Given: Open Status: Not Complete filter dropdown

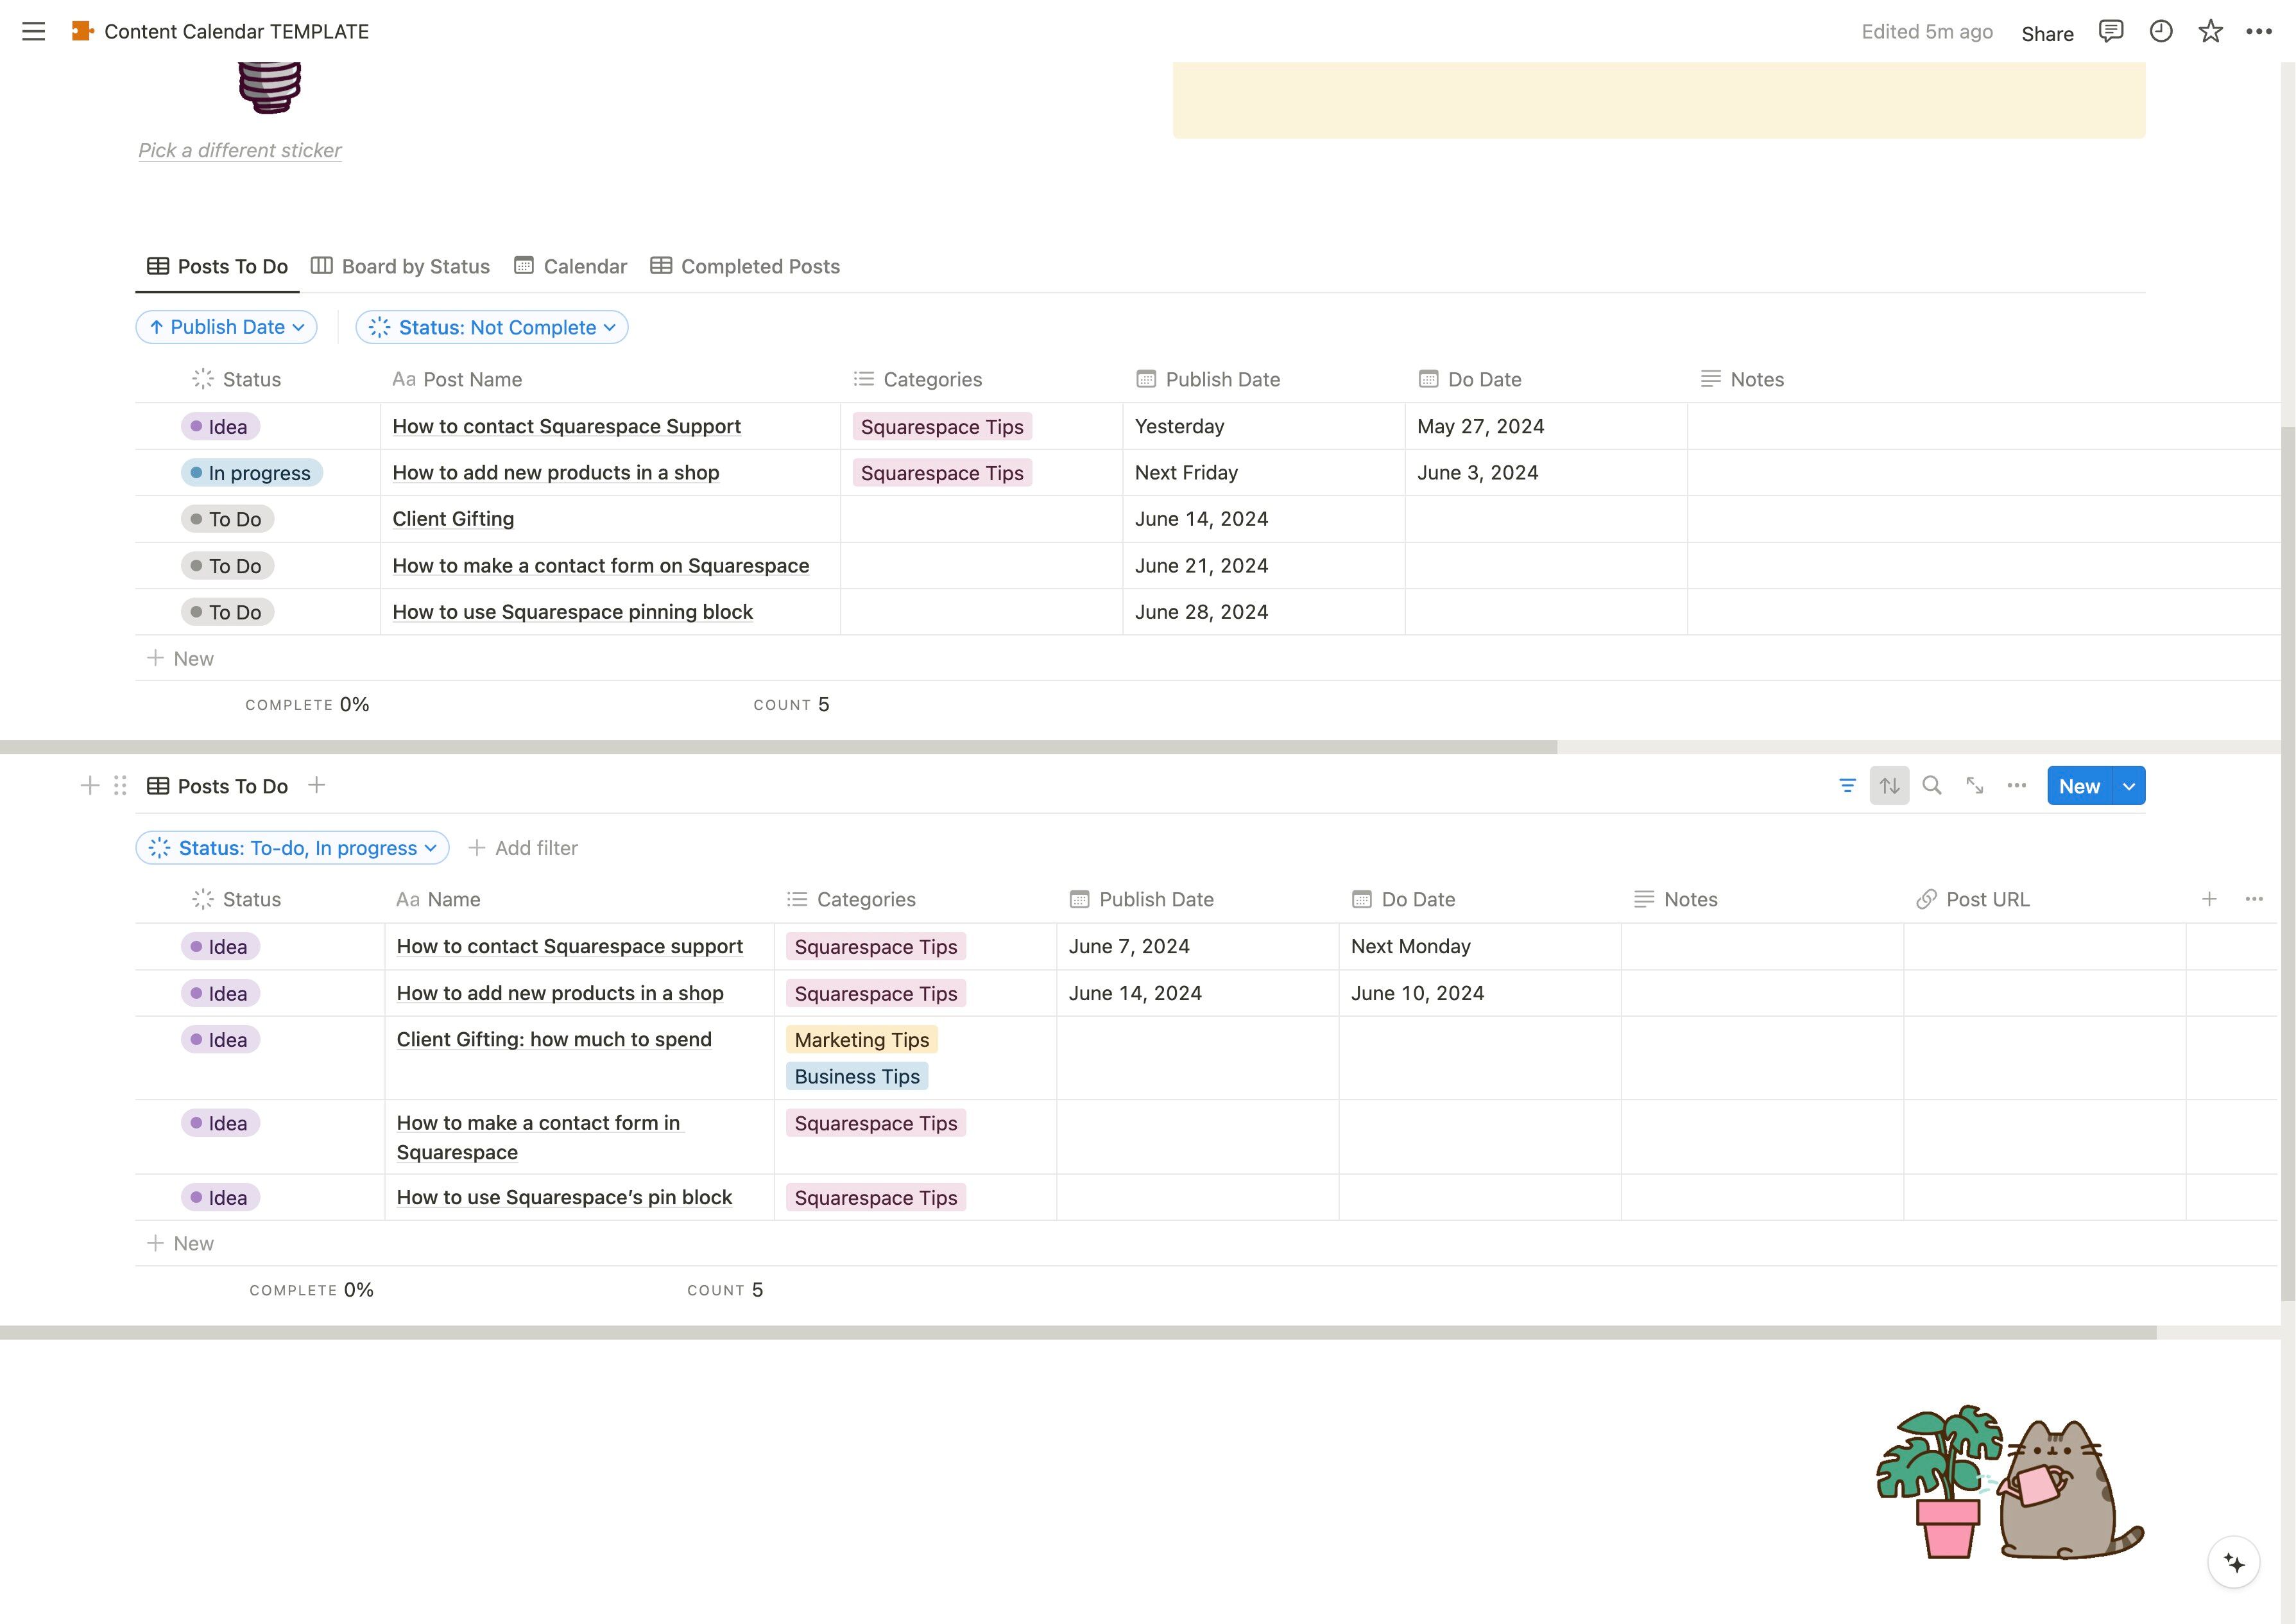Looking at the screenshot, I should tap(492, 327).
